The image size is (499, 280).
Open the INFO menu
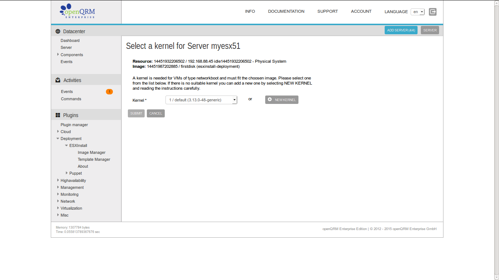(x=250, y=11)
